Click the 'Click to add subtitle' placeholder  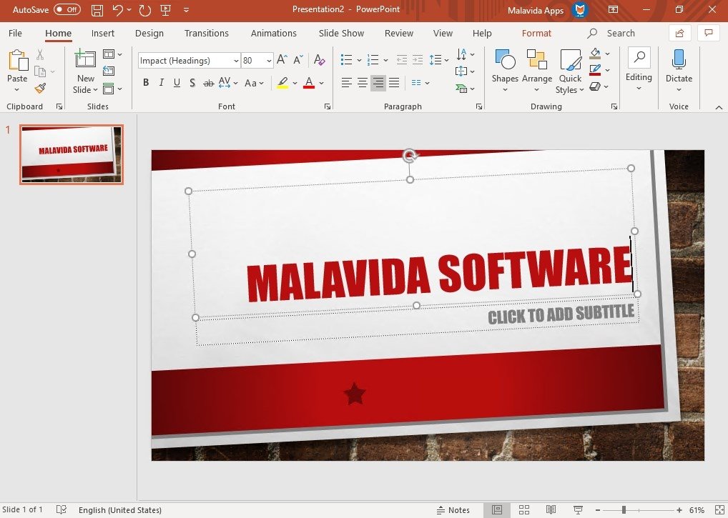(561, 314)
